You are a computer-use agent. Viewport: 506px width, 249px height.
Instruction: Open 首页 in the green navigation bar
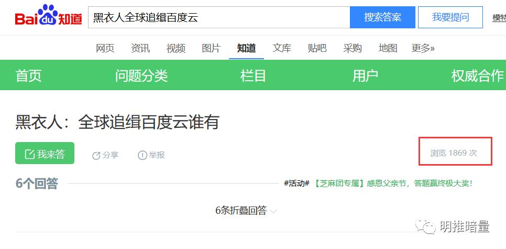click(29, 75)
